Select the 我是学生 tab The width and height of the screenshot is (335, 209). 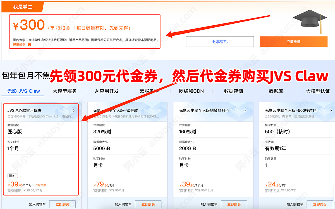click(x=23, y=7)
